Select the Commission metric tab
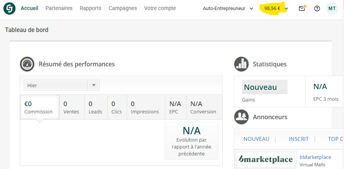 point(40,107)
